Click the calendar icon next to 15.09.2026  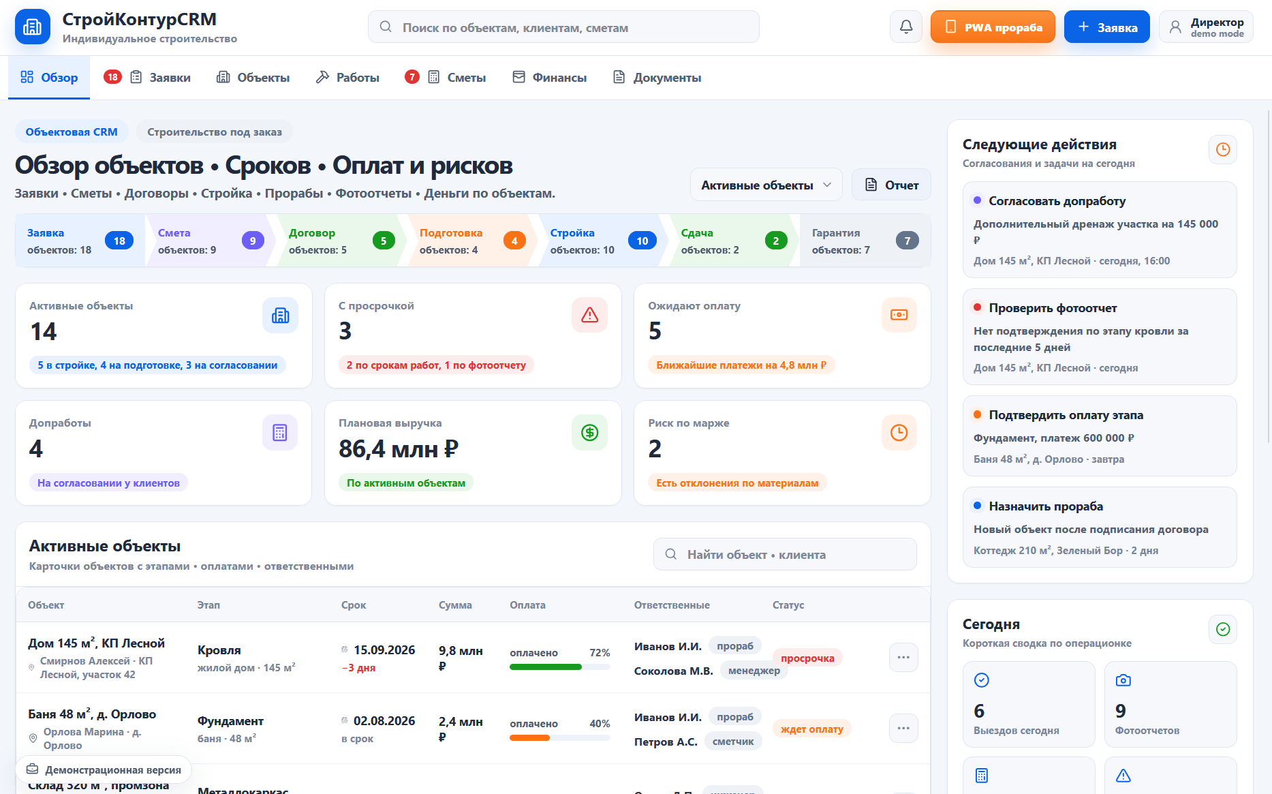tap(345, 650)
